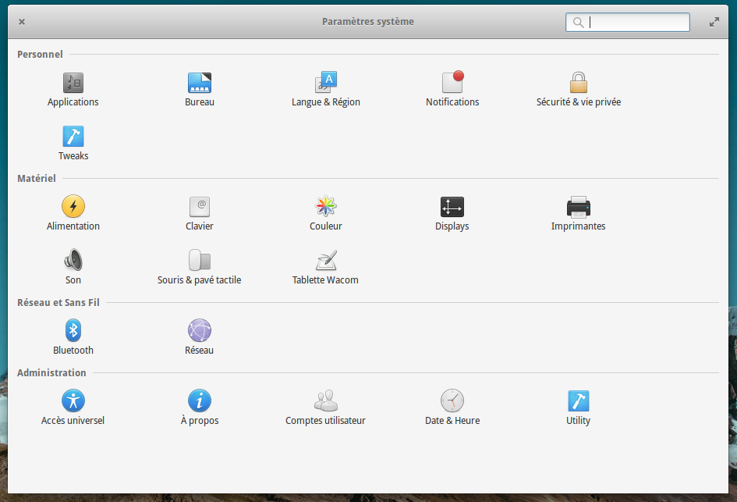This screenshot has width=737, height=502.
Task: Launch Tweaks settings panel
Action: 73,137
